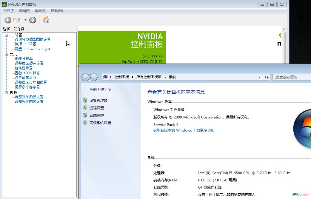Open the 帮助(H) menu

57,11
